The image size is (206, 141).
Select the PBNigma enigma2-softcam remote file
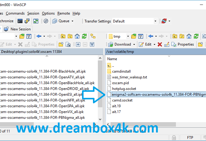156,95
